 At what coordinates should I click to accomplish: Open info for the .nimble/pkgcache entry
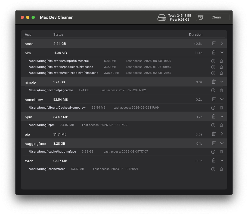pyautogui.click(x=213, y=90)
